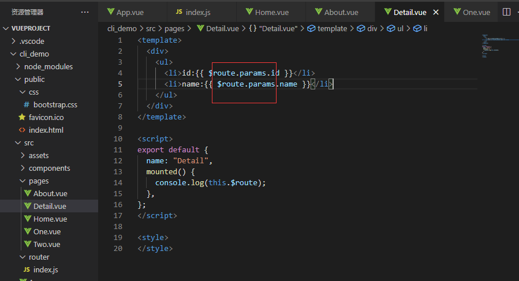519x281 pixels.
Task: Click cli_demo in the breadcrumb
Action: coord(122,29)
